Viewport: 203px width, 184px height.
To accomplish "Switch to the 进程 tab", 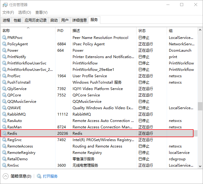I will pyautogui.click(x=6, y=20).
